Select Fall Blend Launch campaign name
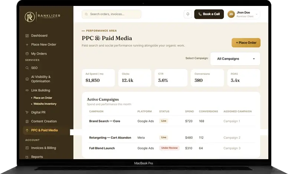The image size is (288, 174). 102,148
